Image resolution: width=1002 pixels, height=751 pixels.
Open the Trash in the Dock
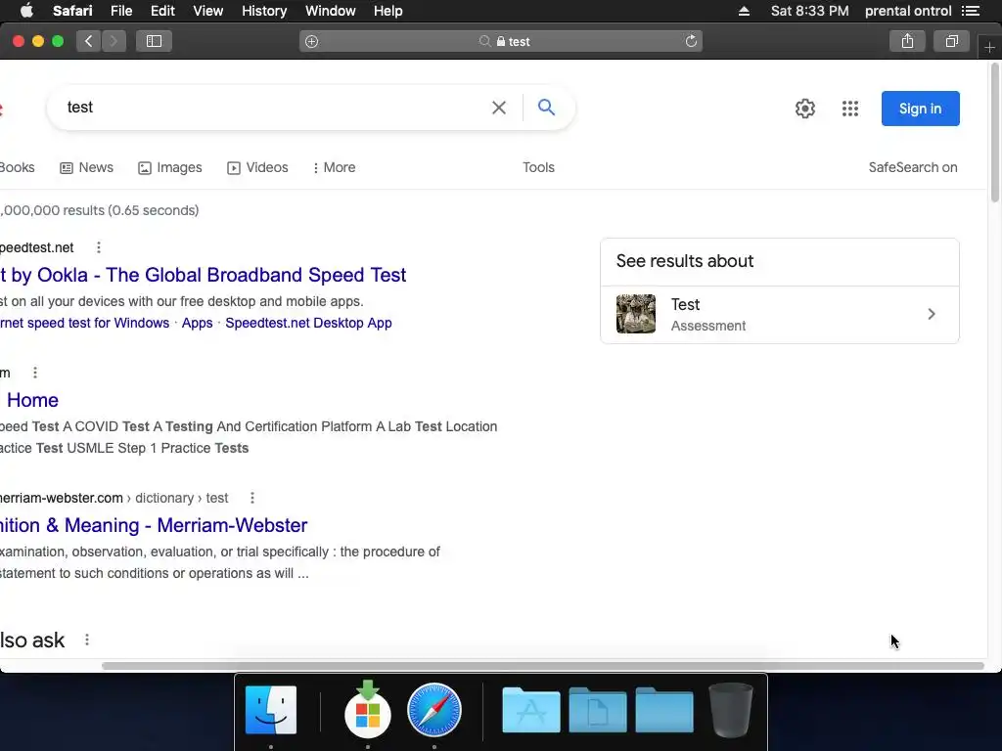tap(730, 710)
